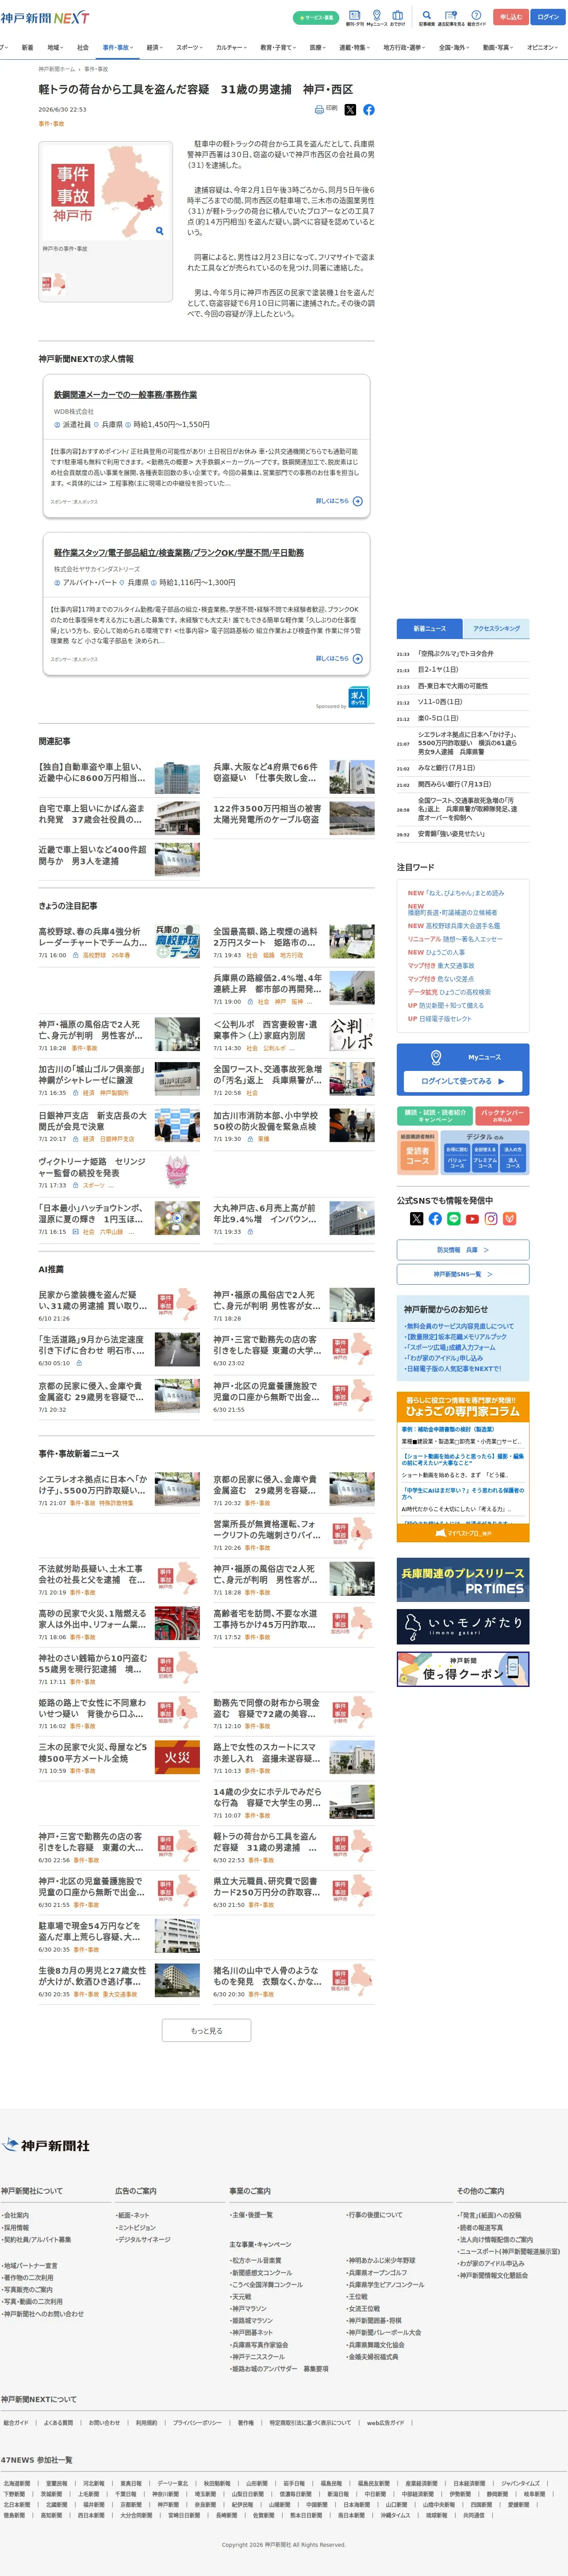Click the もっと見る button
Screen dimensions: 568x2576
[x=207, y=2031]
